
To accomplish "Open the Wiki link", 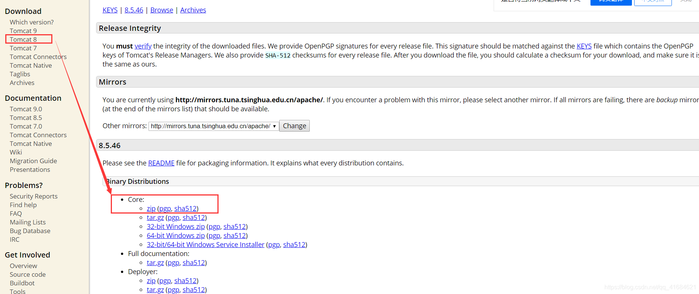I will pos(16,152).
